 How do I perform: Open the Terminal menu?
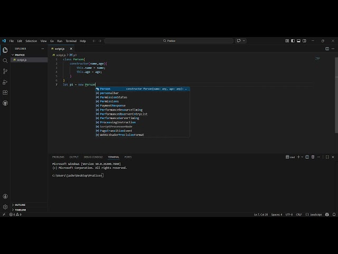[71, 41]
